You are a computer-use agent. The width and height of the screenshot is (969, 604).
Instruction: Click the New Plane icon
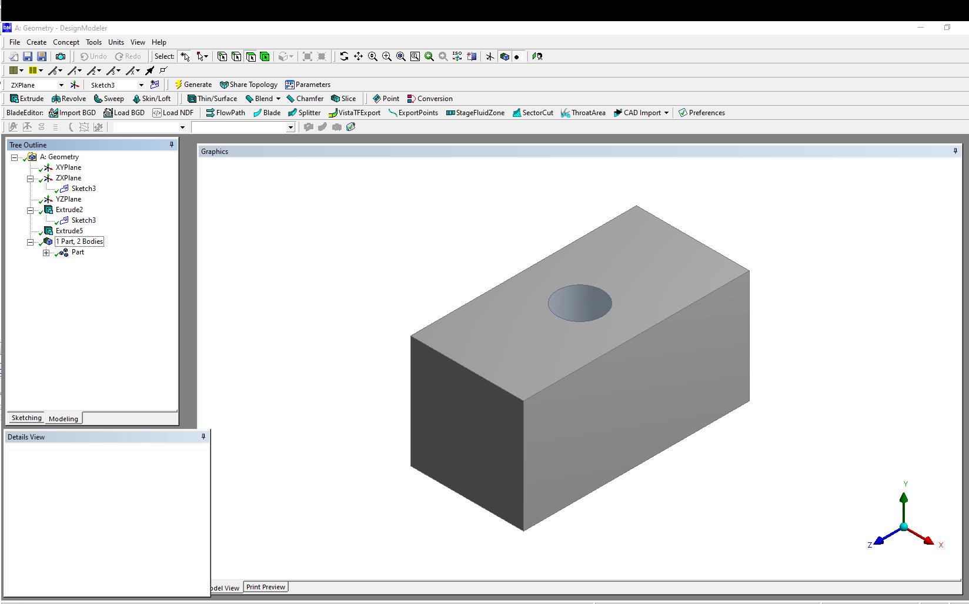pyautogui.click(x=75, y=85)
